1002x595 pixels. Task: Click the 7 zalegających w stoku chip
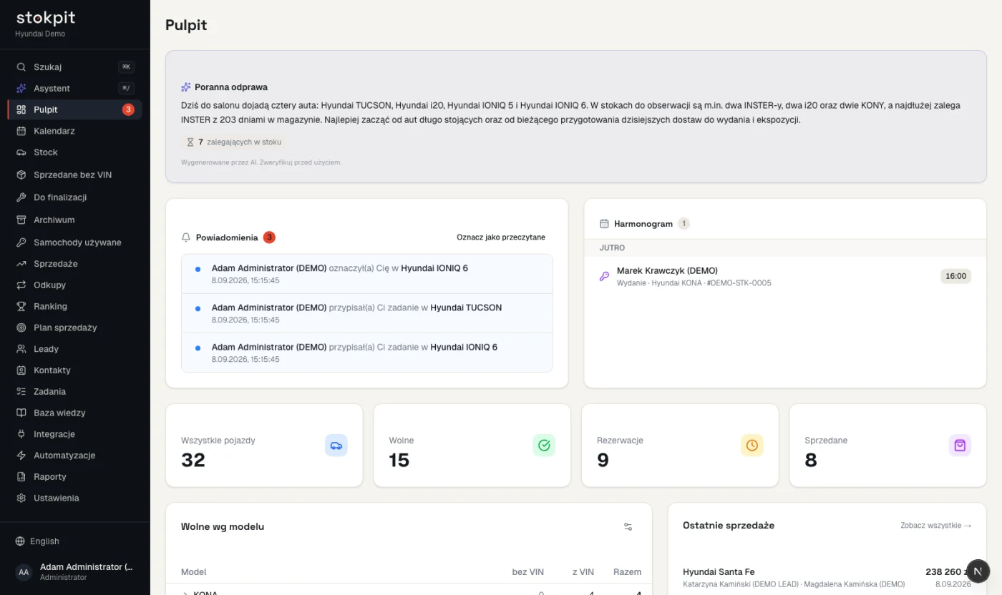point(233,142)
